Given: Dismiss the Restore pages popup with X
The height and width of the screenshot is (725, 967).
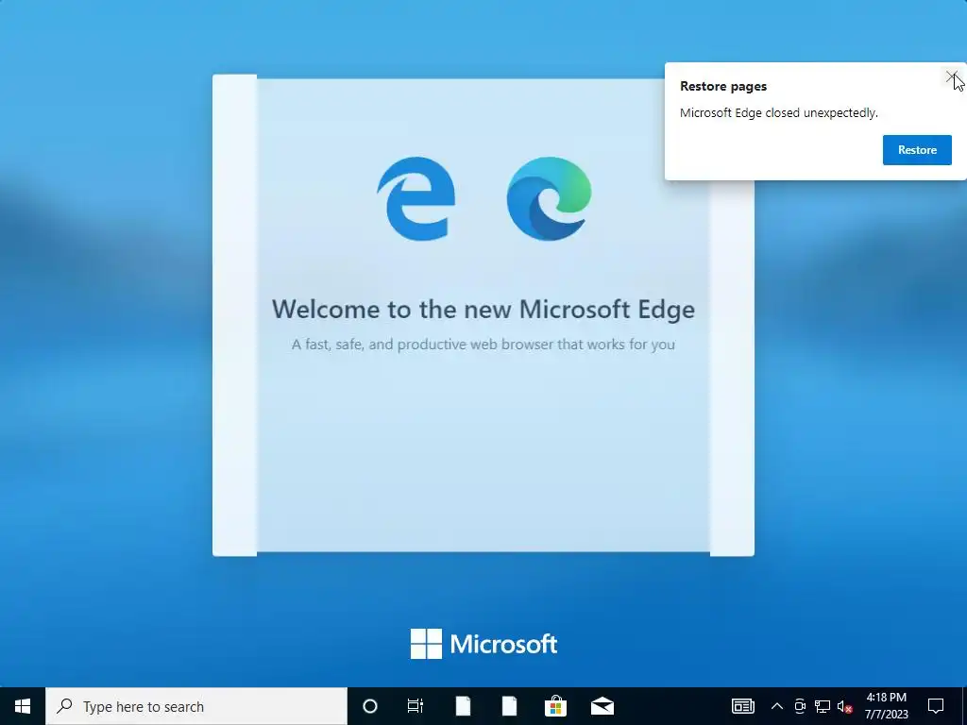Looking at the screenshot, I should [952, 76].
